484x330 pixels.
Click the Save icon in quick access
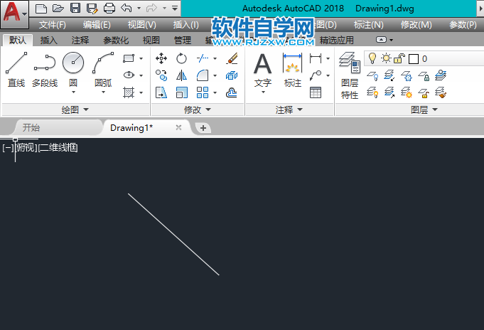point(75,9)
